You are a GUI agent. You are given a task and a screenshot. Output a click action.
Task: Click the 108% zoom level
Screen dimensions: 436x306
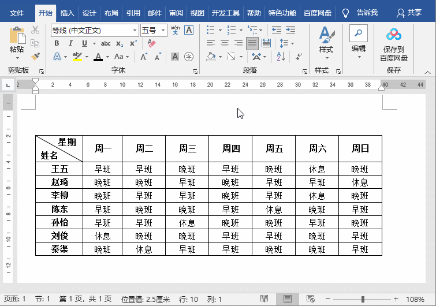(x=415, y=299)
